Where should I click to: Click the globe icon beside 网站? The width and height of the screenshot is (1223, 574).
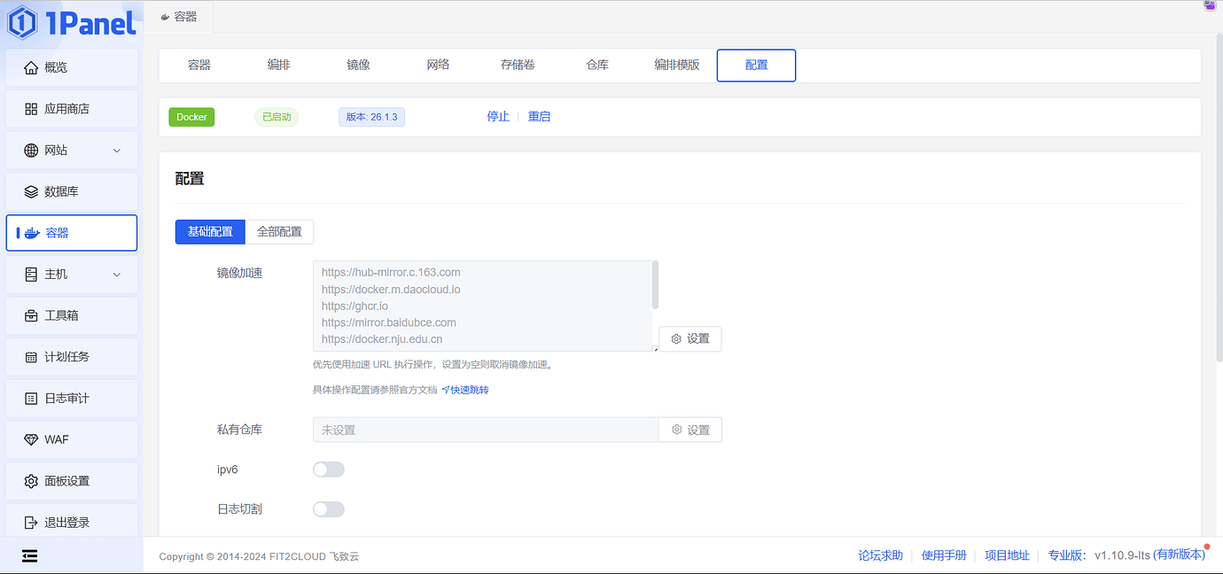(x=31, y=151)
